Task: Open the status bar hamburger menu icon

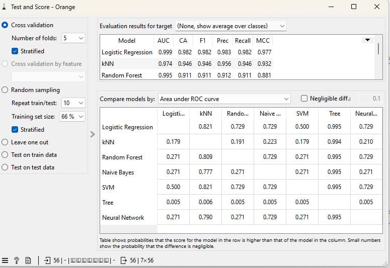Action: coord(5,260)
